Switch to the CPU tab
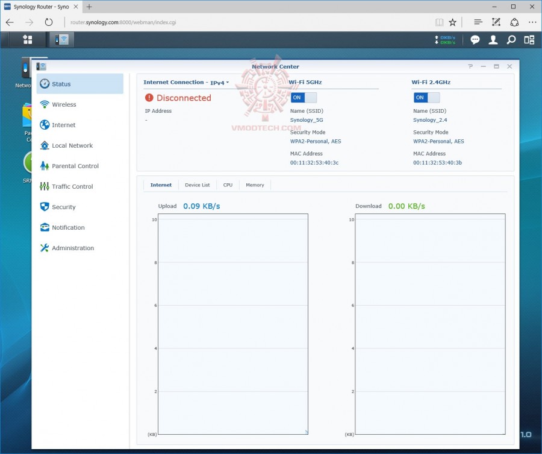This screenshot has height=454, width=542. 228,184
